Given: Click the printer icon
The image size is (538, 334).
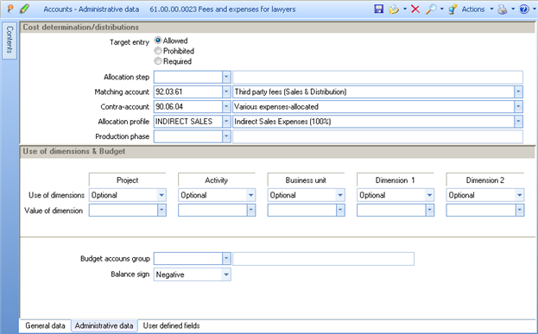Looking at the screenshot, I should [503, 9].
